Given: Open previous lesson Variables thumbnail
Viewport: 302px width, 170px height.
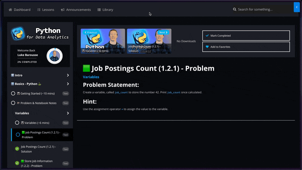Looking at the screenshot, I should 103,41.
